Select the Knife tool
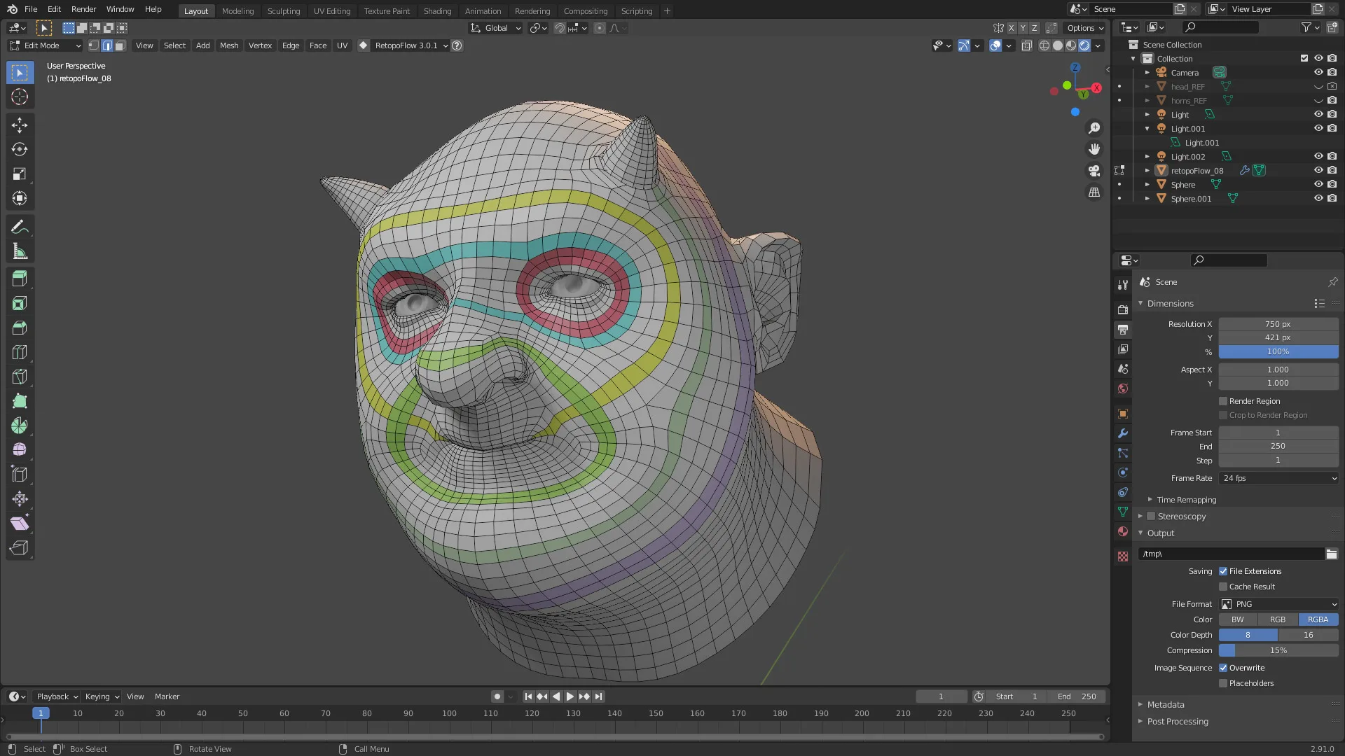1345x756 pixels. coord(20,377)
